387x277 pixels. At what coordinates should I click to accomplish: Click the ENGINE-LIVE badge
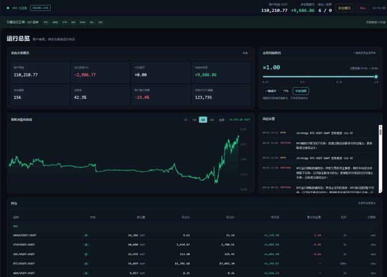tap(40, 8)
